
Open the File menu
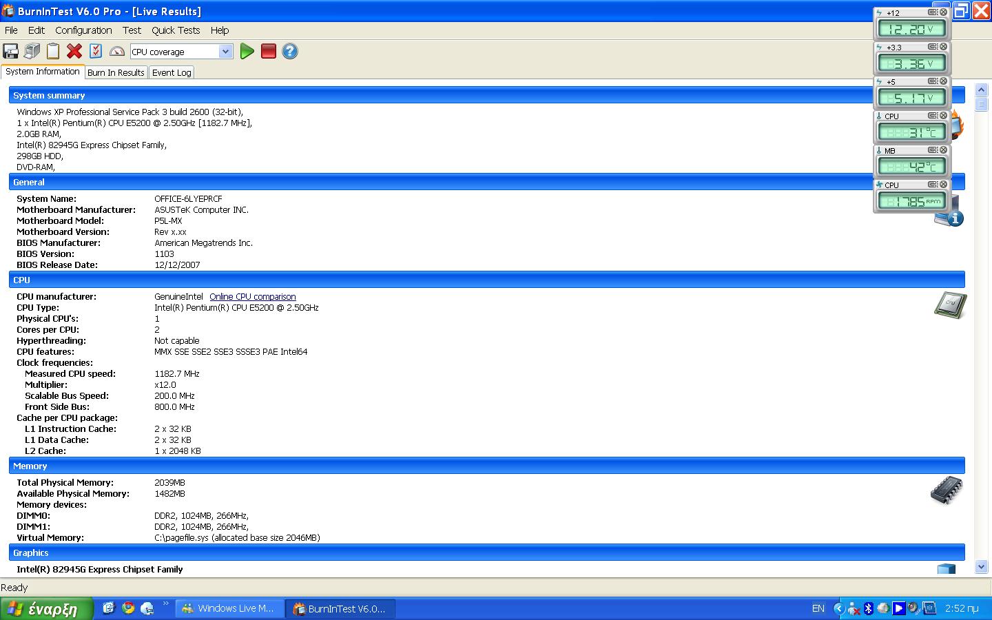pos(11,30)
